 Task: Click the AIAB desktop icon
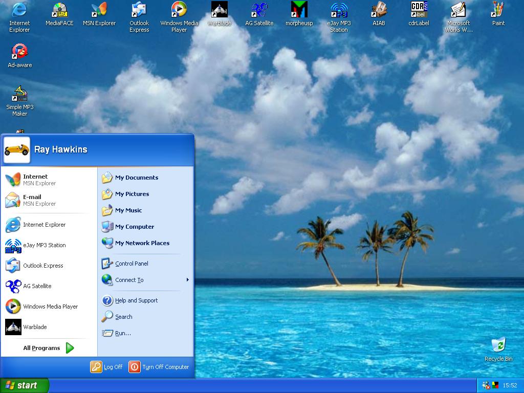(379, 10)
